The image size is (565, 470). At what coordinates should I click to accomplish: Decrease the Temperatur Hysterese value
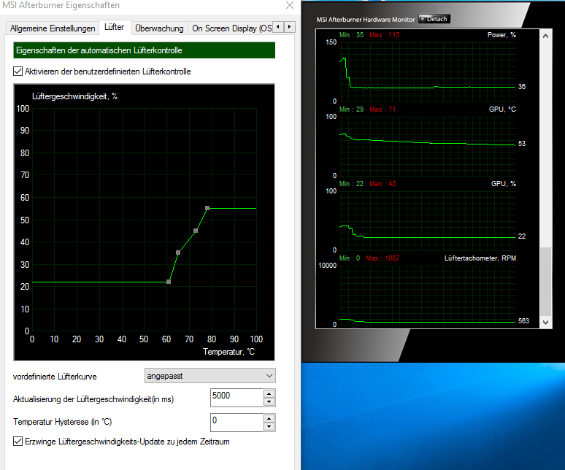pyautogui.click(x=269, y=427)
